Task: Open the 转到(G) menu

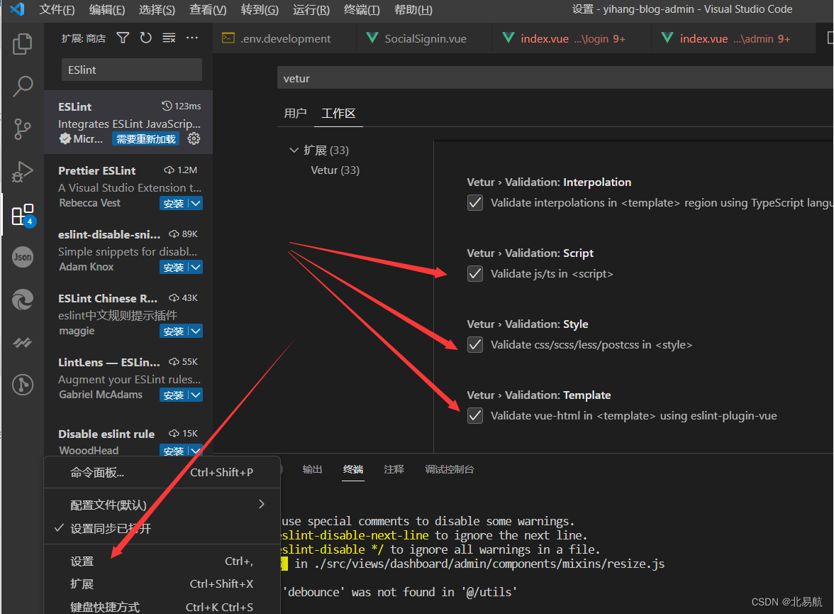Action: pyautogui.click(x=259, y=10)
